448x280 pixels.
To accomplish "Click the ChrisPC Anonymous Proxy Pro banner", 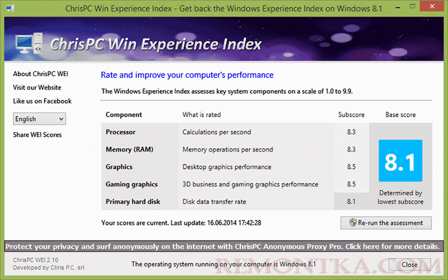I will [223, 247].
